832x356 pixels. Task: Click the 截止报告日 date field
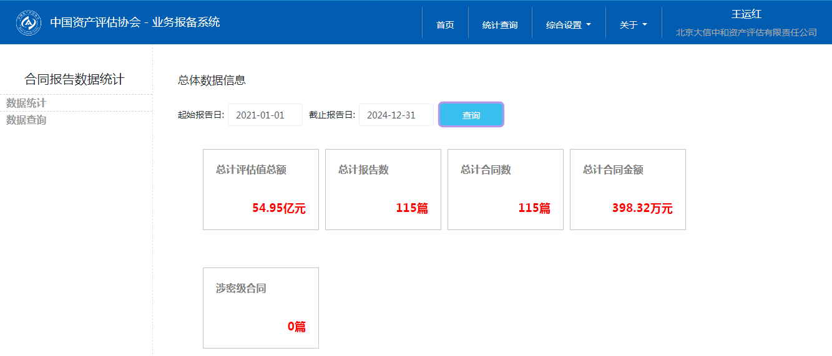coord(396,115)
